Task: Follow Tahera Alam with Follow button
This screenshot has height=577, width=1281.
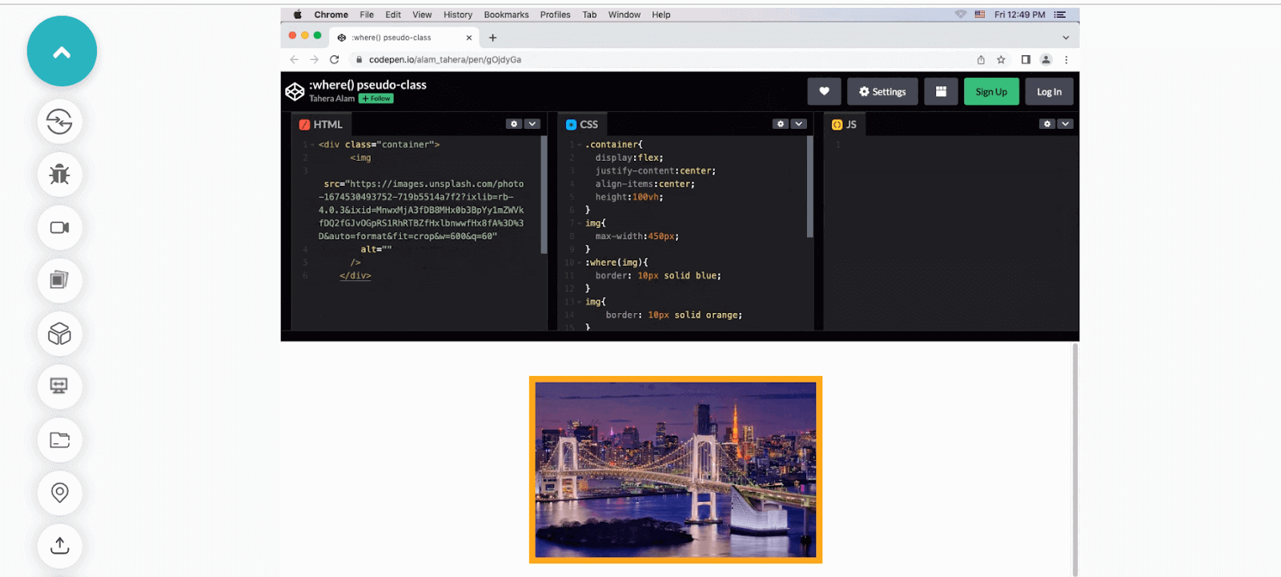Action: click(x=376, y=98)
